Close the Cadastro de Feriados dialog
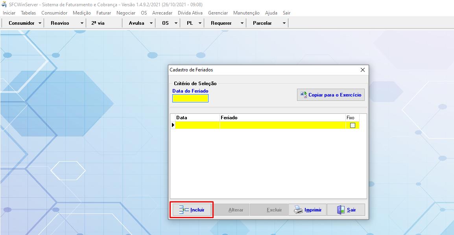The height and width of the screenshot is (235, 454). pos(363,70)
